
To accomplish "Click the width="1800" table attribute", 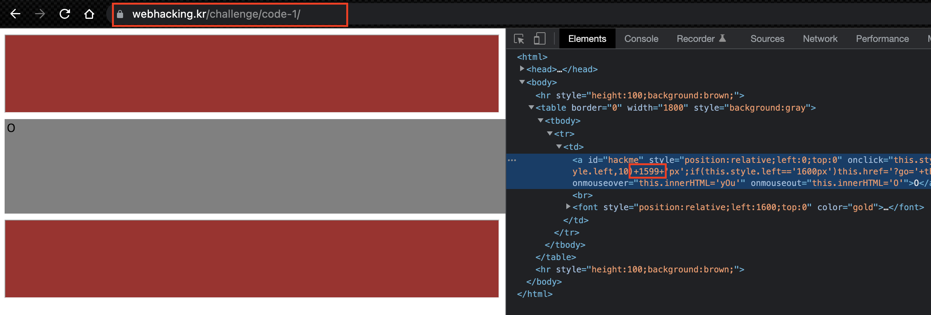I will [x=658, y=108].
